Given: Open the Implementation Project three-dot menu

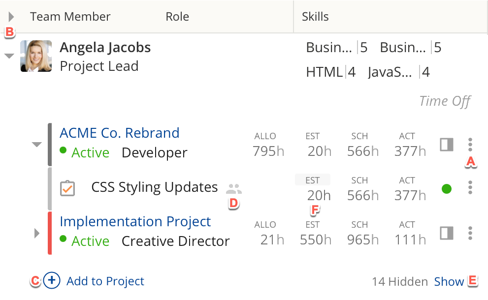Looking at the screenshot, I should [470, 233].
